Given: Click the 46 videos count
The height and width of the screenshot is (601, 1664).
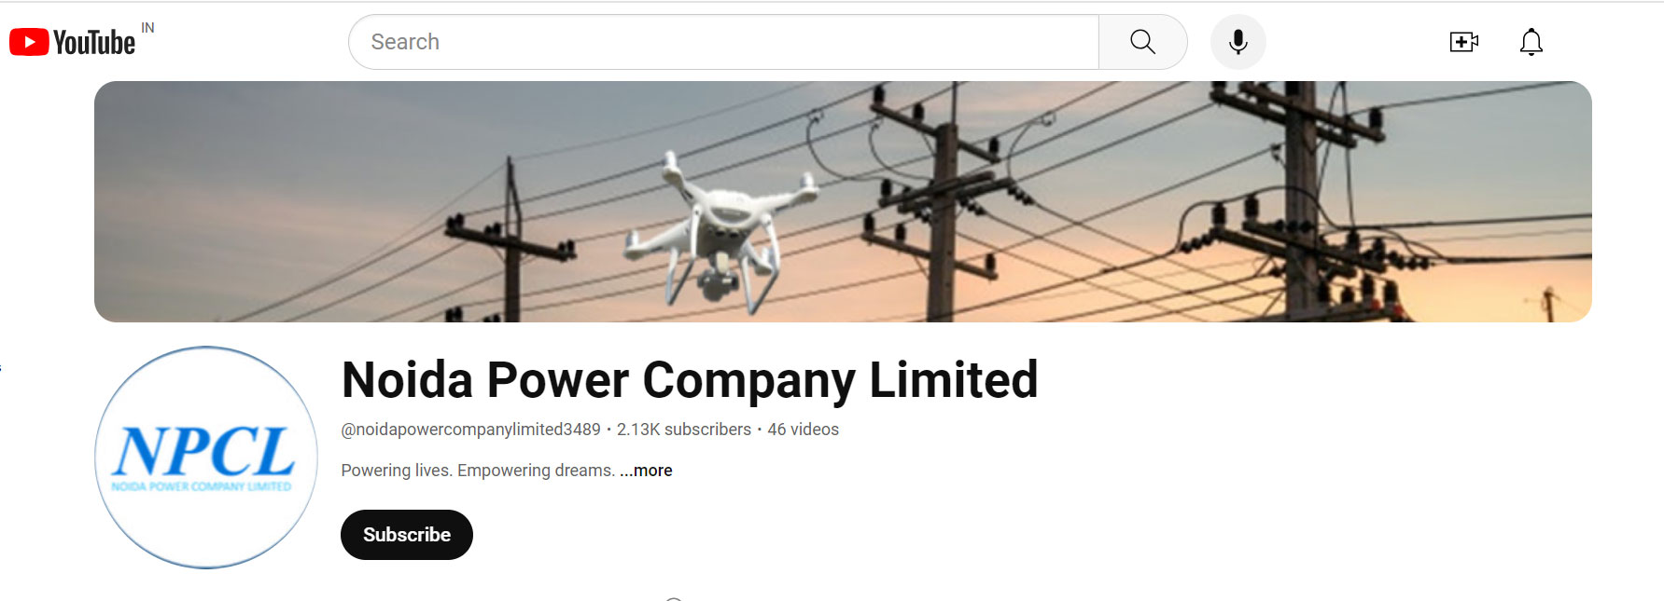Looking at the screenshot, I should coord(804,430).
